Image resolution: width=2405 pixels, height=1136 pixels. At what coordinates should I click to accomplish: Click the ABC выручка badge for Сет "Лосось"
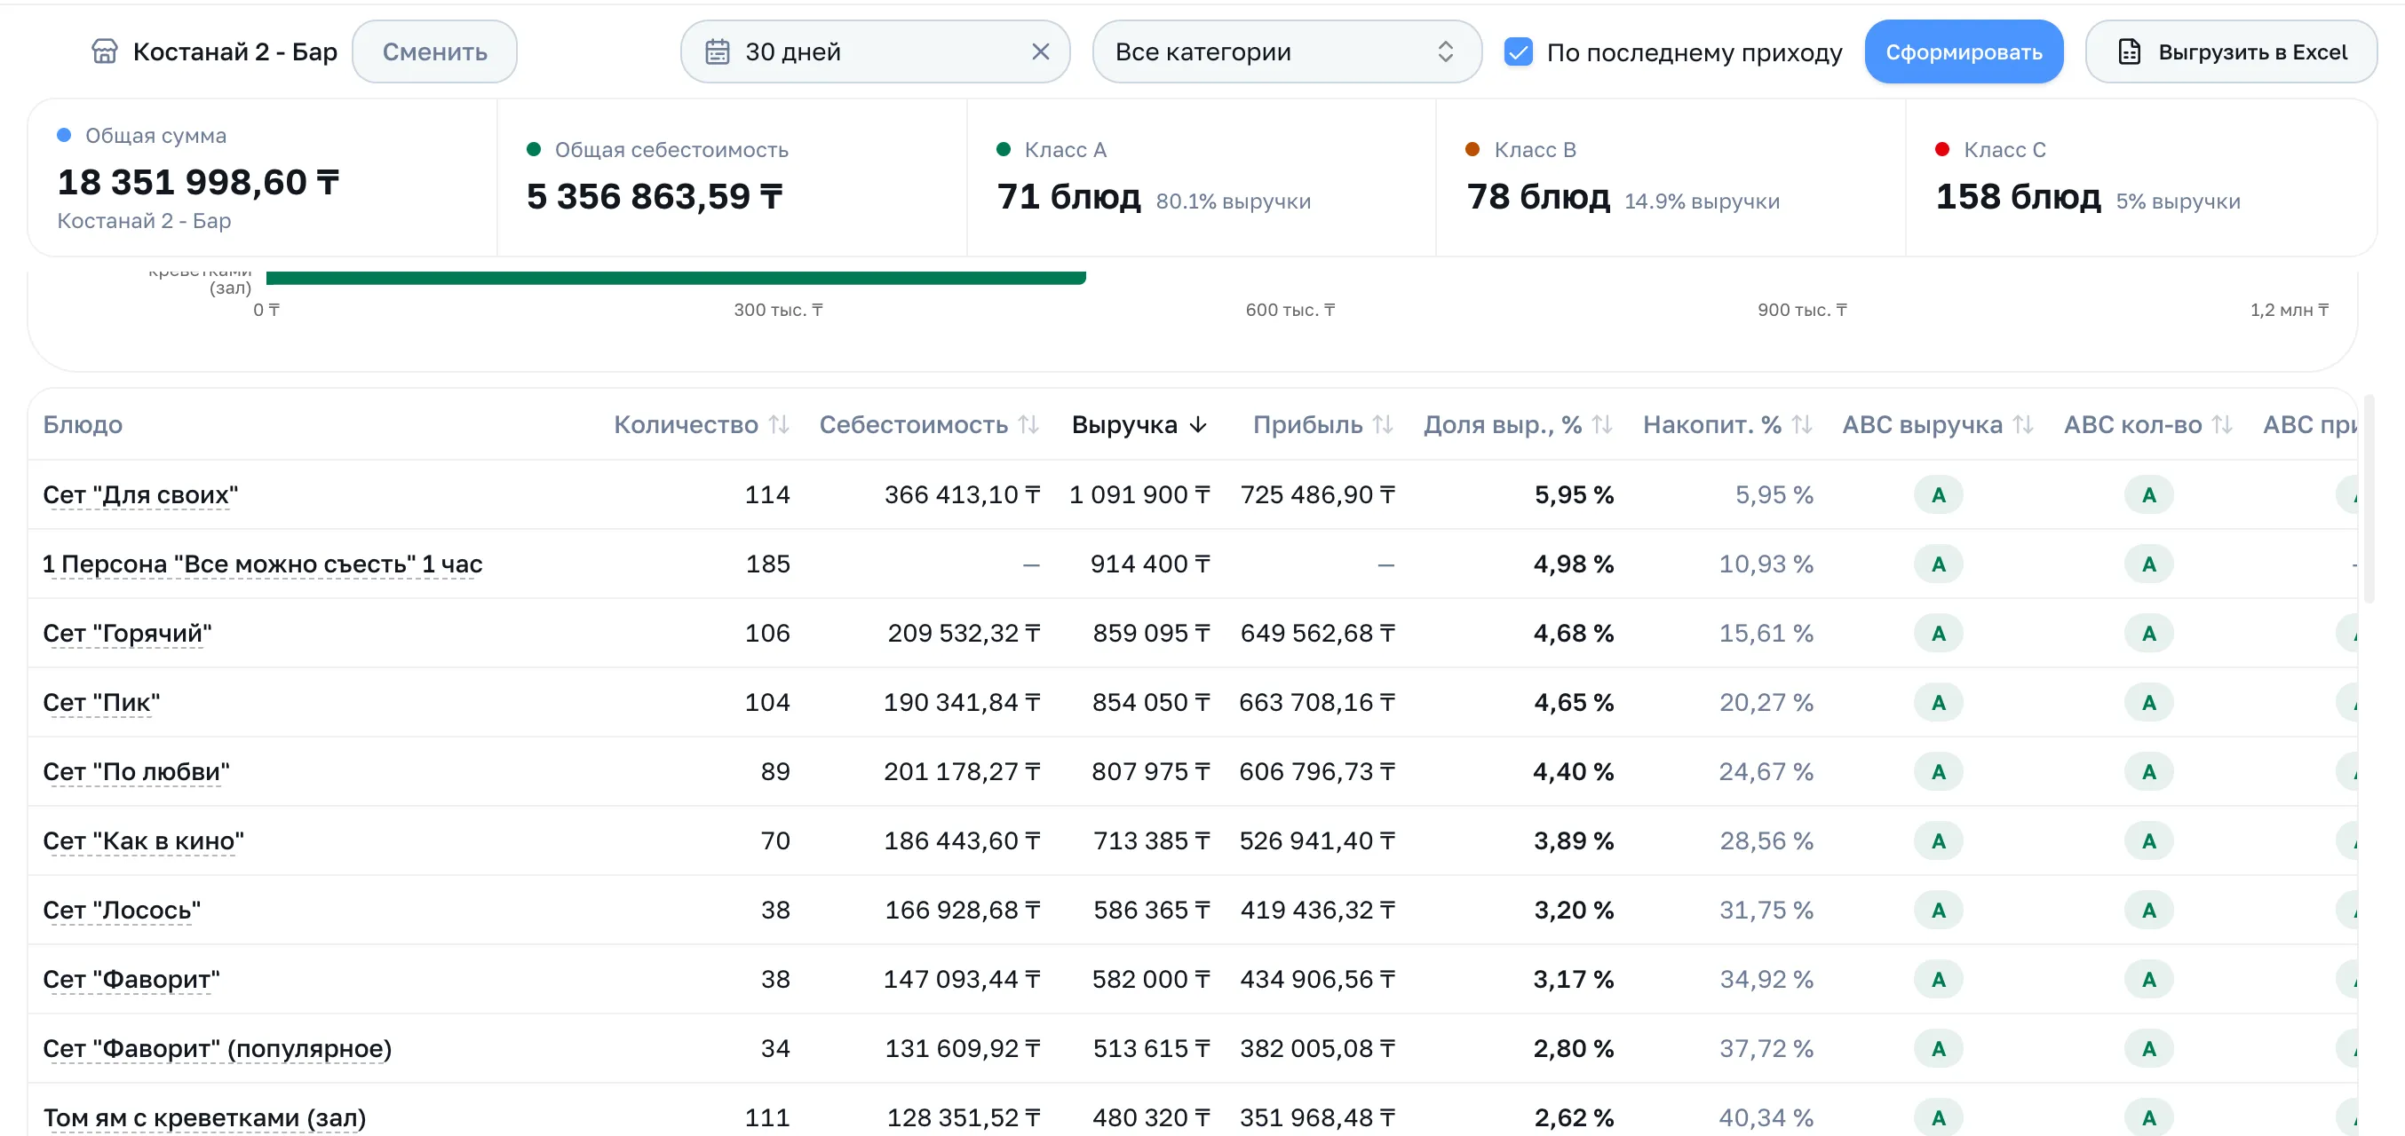click(1938, 910)
